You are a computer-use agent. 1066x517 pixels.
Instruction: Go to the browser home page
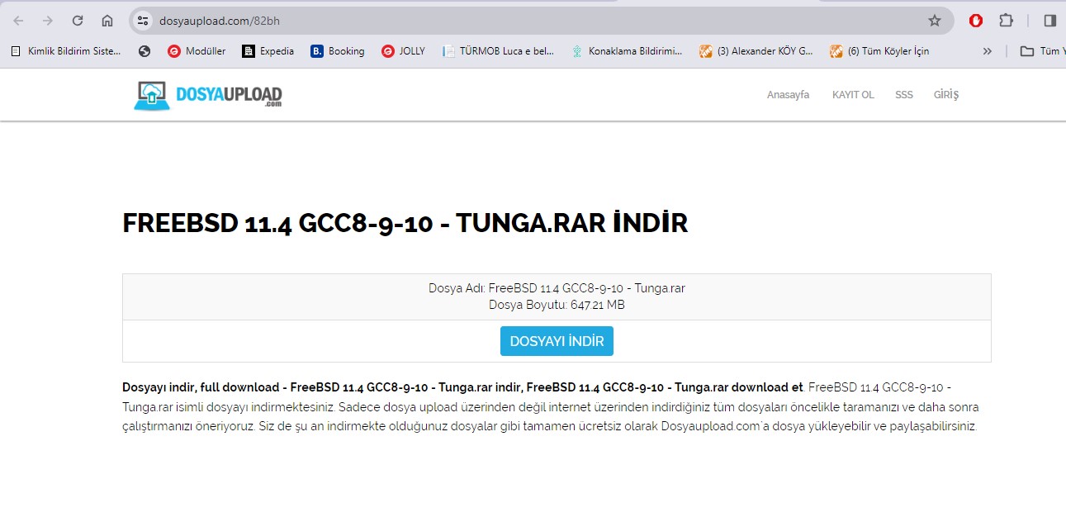point(107,21)
